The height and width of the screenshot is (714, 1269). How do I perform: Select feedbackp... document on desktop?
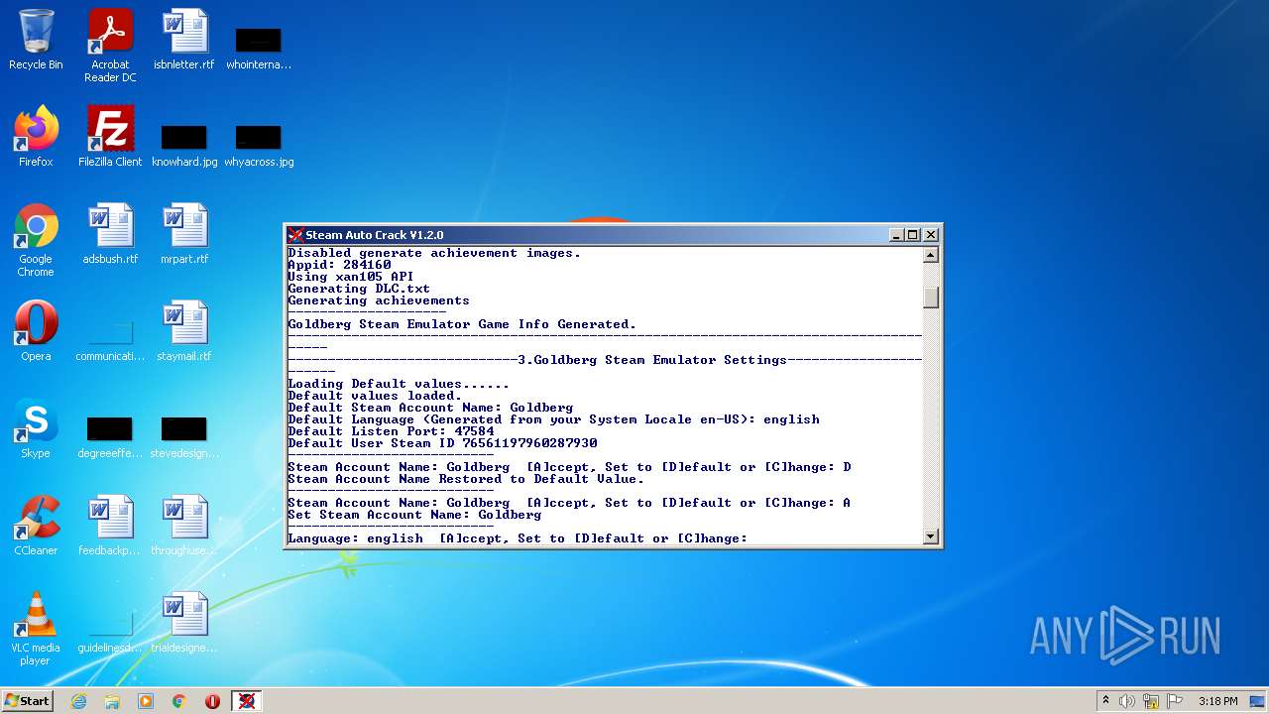[110, 525]
